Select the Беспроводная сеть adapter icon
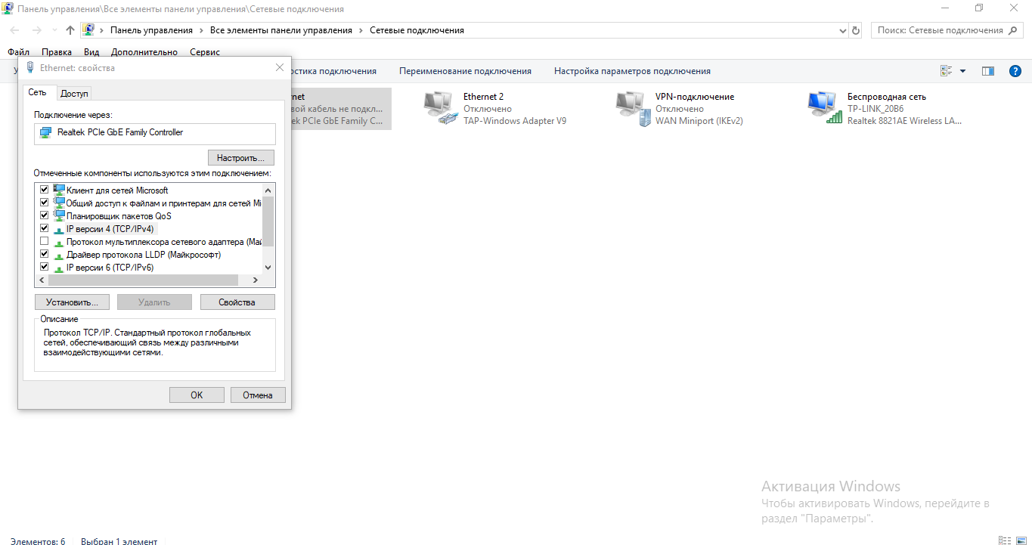This screenshot has height=545, width=1032. tap(825, 108)
